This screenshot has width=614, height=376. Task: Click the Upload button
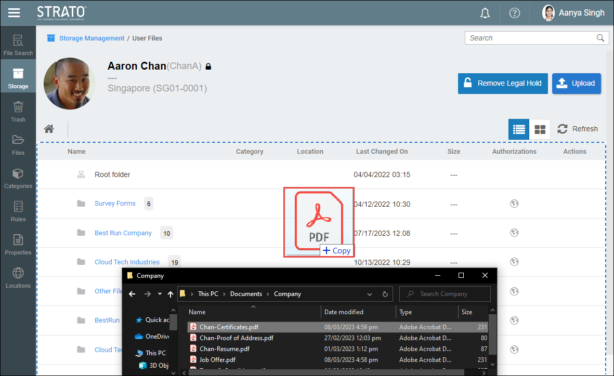pyautogui.click(x=576, y=83)
